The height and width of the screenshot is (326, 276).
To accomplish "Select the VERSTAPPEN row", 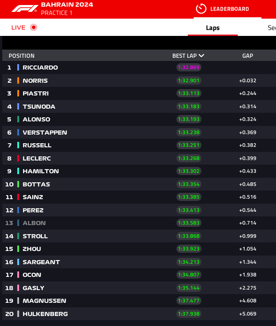I will coord(139,132).
